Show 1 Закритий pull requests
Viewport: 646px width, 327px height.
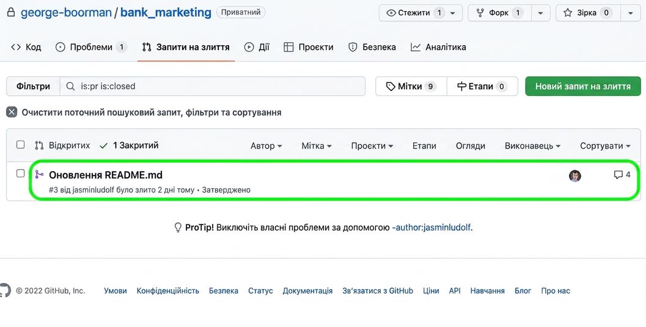click(130, 145)
